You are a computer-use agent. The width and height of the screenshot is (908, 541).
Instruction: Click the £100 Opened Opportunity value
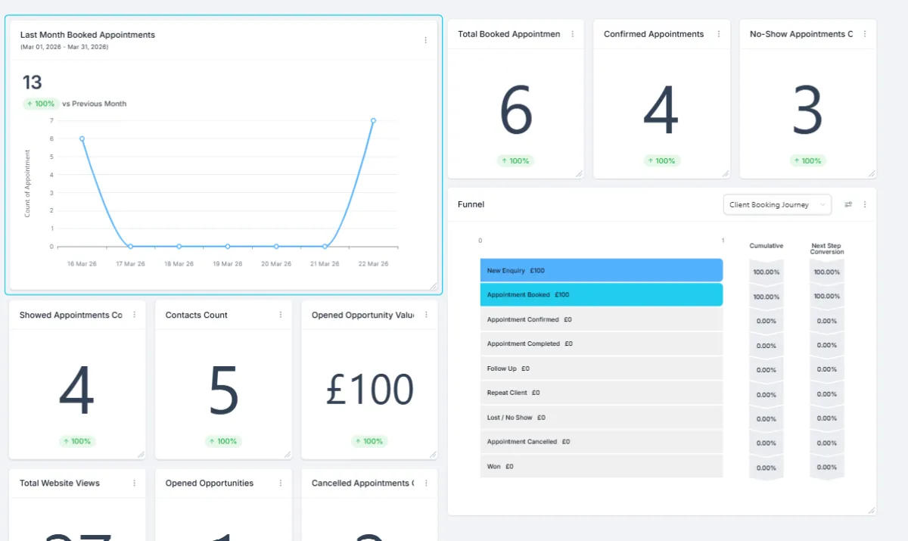[370, 390]
